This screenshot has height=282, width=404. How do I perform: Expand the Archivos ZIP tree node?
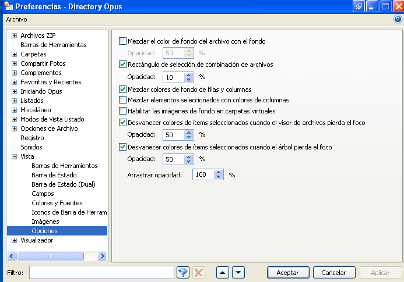pyautogui.click(x=15, y=35)
